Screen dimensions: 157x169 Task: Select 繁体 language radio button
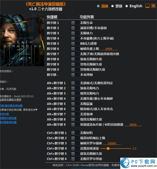point(112,6)
